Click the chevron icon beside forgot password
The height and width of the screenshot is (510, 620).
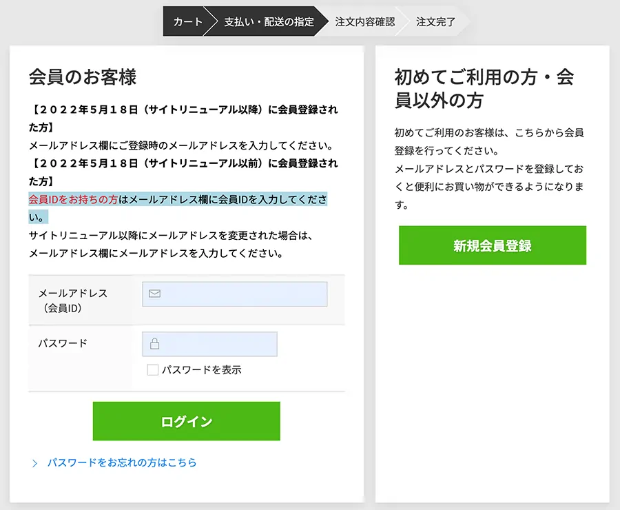point(35,463)
